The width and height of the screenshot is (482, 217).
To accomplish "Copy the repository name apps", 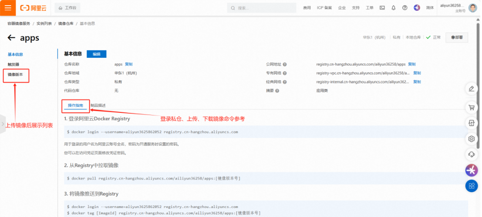I will tap(128, 64).
